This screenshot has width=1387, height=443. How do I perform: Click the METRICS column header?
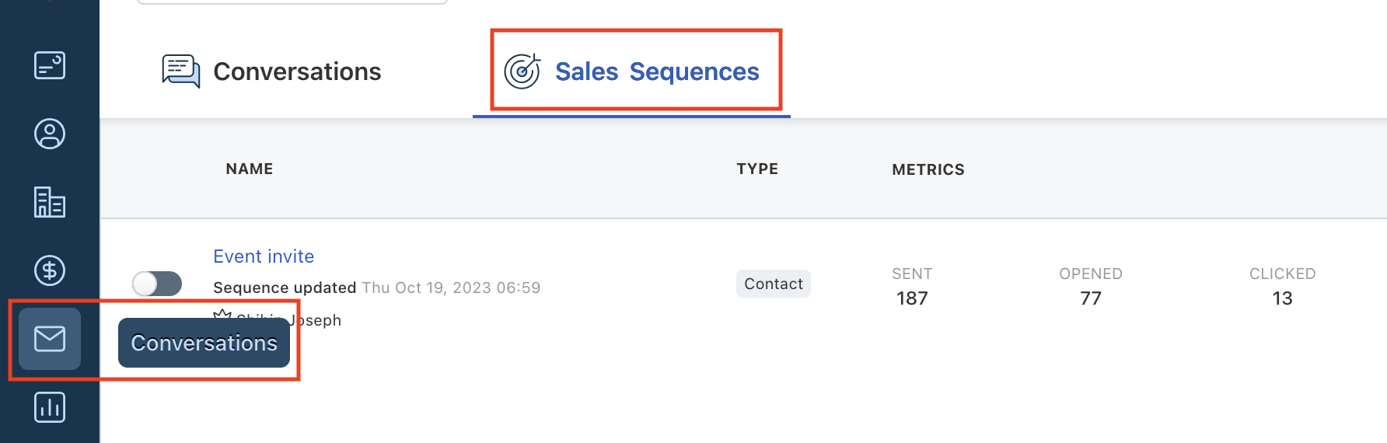tap(928, 169)
